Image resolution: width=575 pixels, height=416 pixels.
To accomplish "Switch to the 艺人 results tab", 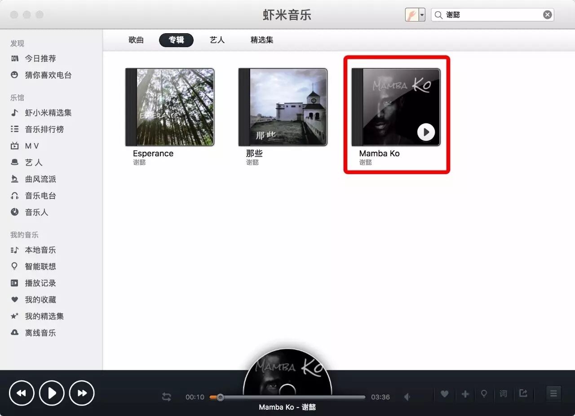I will click(x=217, y=40).
